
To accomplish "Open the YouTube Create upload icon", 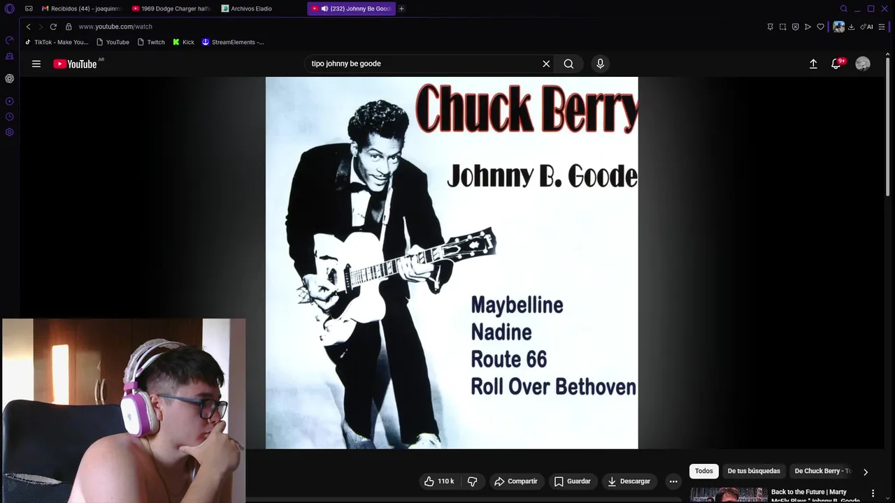I will click(813, 64).
